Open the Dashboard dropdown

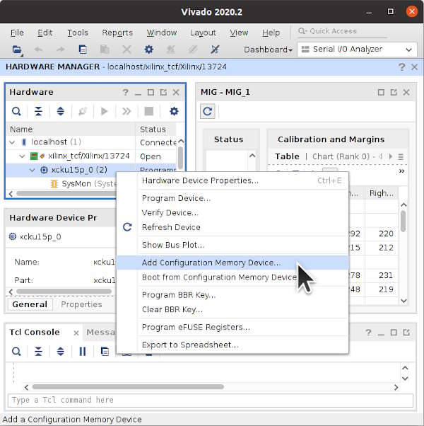[x=268, y=50]
